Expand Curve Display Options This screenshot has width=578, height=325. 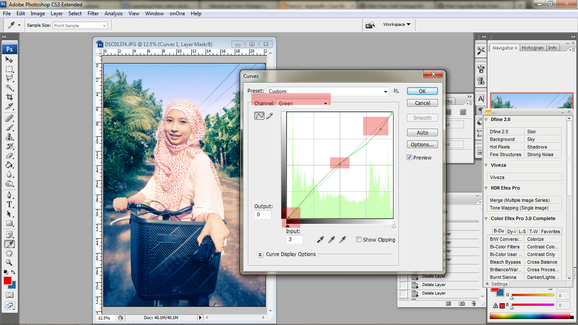point(260,254)
